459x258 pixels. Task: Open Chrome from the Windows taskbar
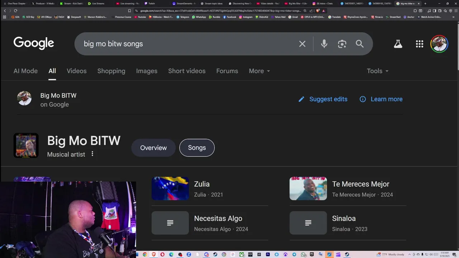point(145,254)
